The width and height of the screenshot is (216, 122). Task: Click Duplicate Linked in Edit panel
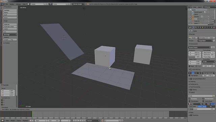(10, 27)
